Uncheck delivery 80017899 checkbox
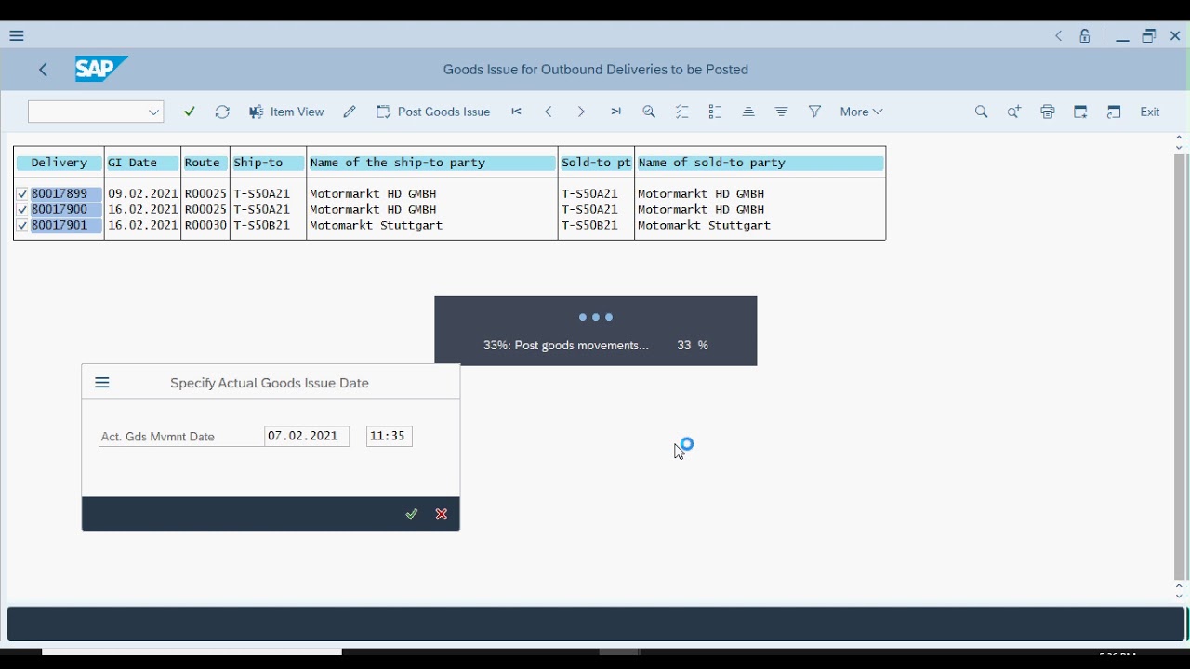 (x=22, y=194)
